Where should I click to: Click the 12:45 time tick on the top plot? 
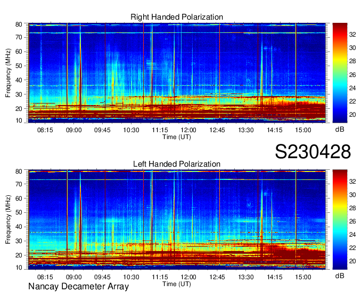pos(217,130)
